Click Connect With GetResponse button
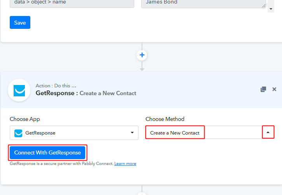 click(47, 152)
